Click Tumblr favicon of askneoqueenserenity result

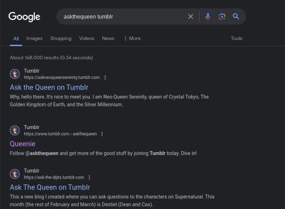(15, 74)
